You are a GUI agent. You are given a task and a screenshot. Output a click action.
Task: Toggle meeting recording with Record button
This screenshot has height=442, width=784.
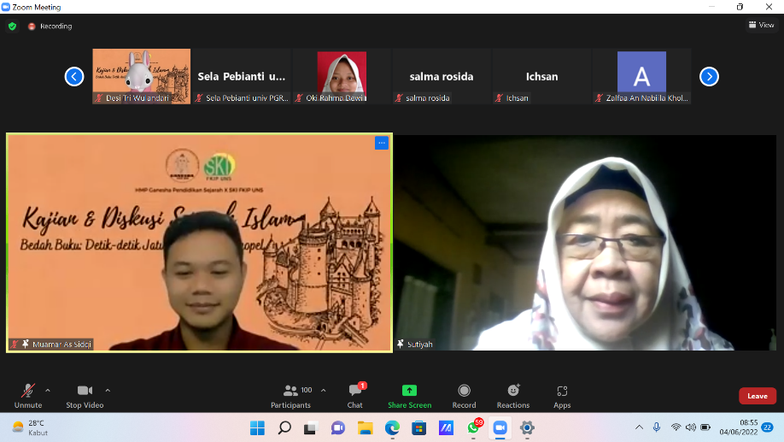464,395
